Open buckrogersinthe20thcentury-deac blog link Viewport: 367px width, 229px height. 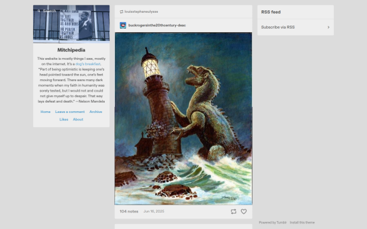coord(157,25)
